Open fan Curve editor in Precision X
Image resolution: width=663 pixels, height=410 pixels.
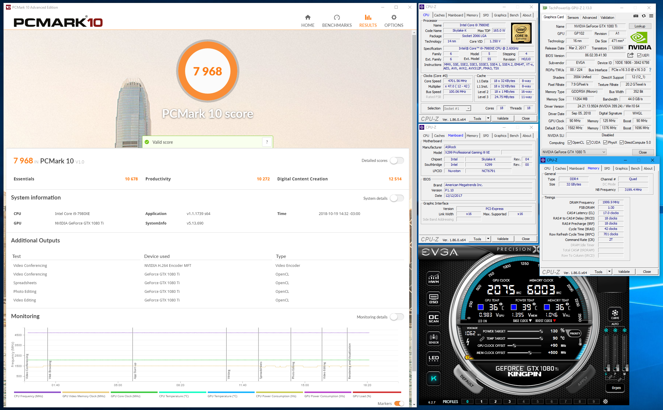click(x=615, y=314)
